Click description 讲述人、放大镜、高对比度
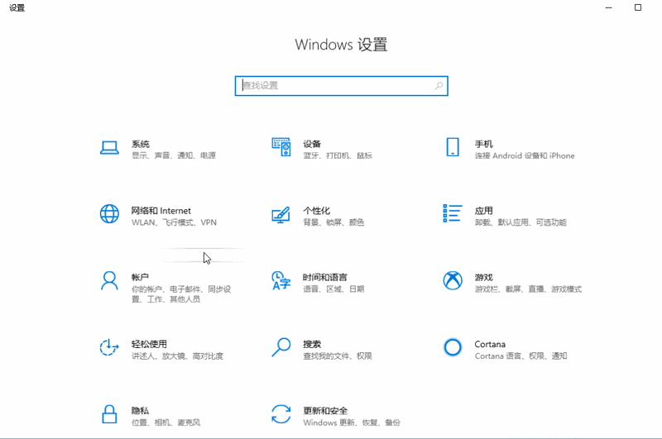The image size is (662, 439). pyautogui.click(x=177, y=356)
